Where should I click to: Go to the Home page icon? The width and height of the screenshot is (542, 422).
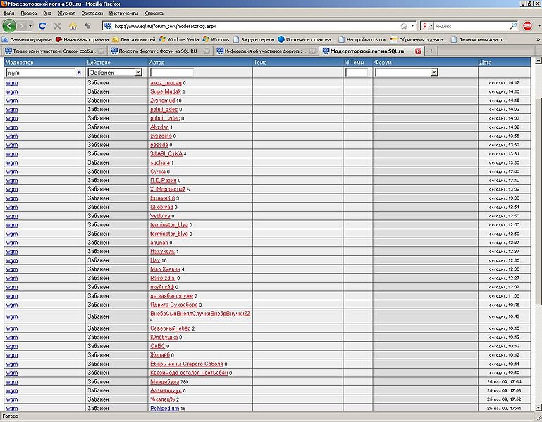click(x=73, y=26)
